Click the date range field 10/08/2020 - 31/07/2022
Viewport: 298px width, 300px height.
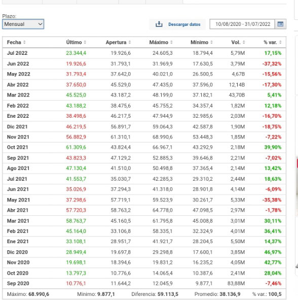pos(242,24)
